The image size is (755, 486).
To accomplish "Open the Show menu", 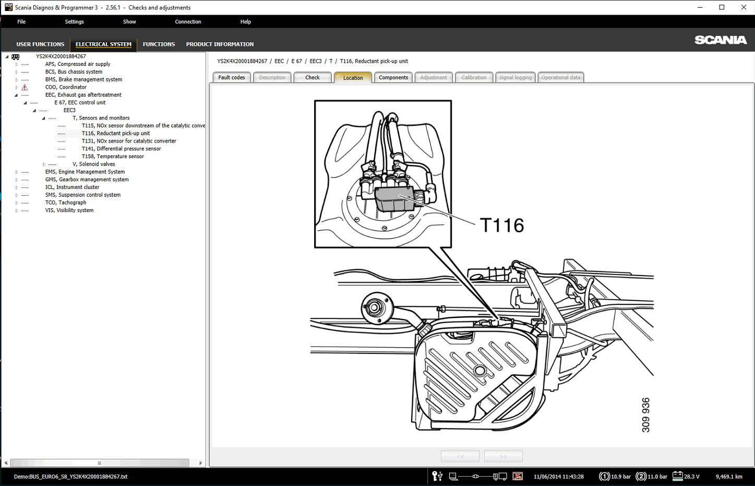I will click(129, 21).
